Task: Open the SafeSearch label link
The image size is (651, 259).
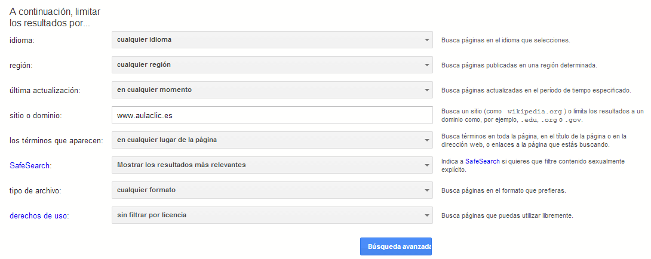Action: (x=30, y=166)
